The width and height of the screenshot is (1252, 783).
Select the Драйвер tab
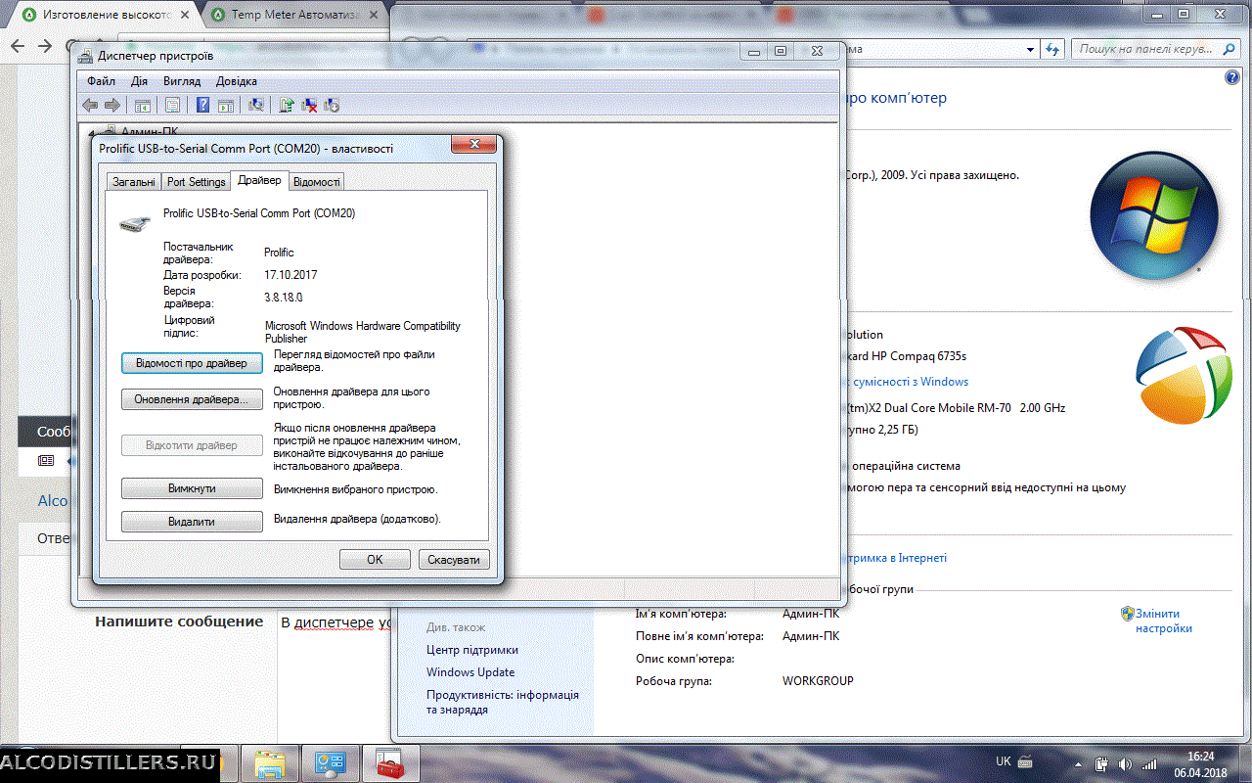(259, 180)
